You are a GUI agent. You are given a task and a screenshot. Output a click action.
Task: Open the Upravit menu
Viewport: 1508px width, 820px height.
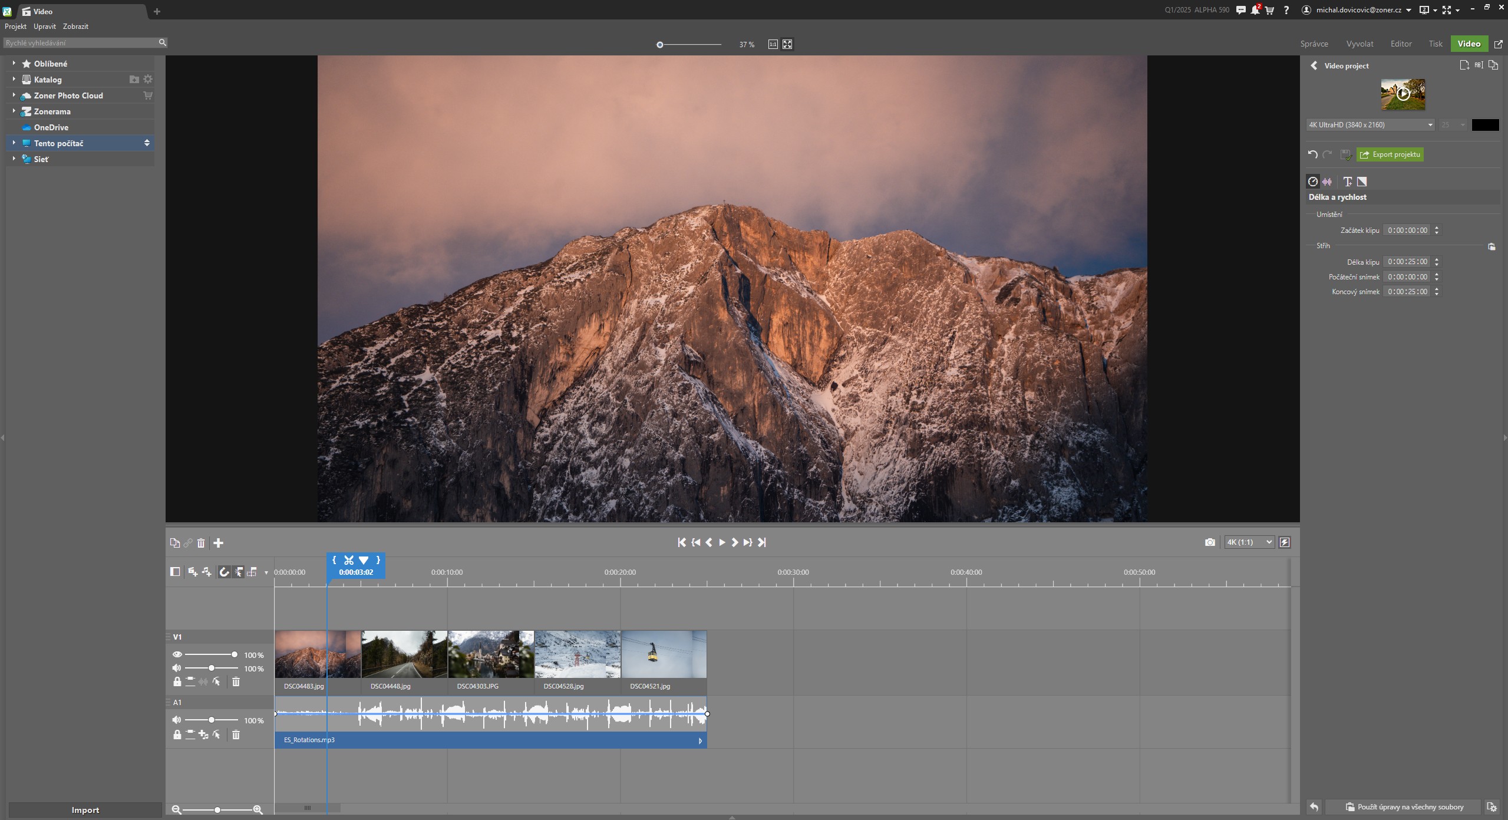pyautogui.click(x=44, y=27)
